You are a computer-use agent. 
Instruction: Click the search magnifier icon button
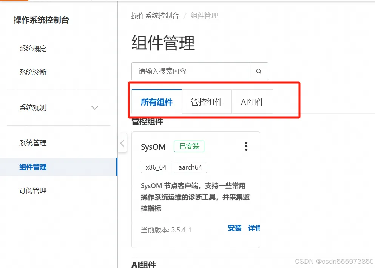pyautogui.click(x=259, y=71)
